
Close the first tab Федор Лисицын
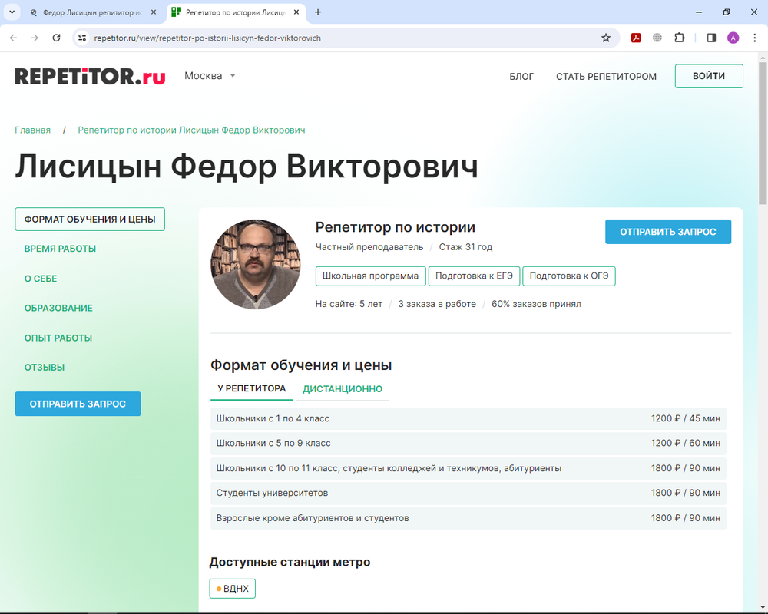pos(154,12)
